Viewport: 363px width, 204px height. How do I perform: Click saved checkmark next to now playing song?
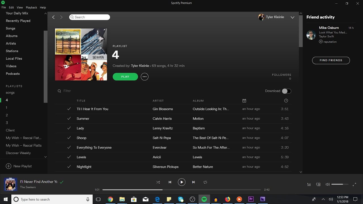tap(62, 182)
